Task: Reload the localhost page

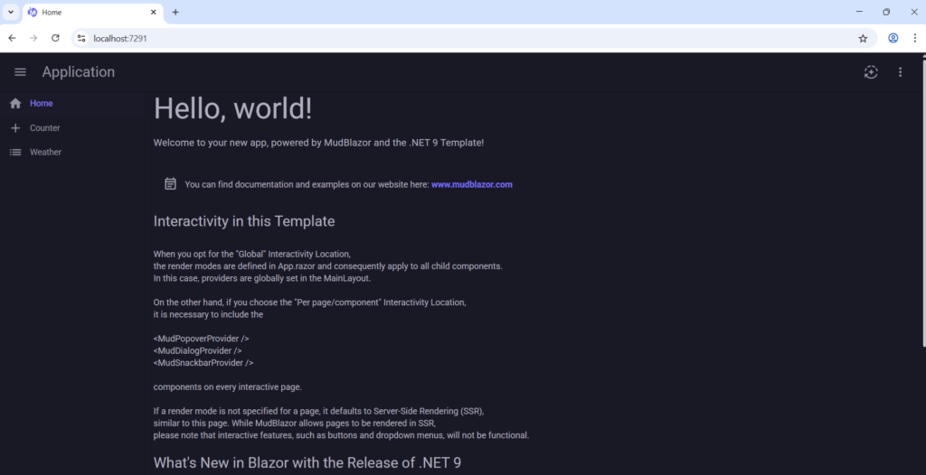Action: (x=55, y=38)
